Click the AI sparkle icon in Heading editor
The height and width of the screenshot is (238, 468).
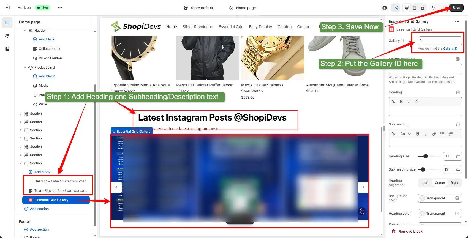(394, 102)
